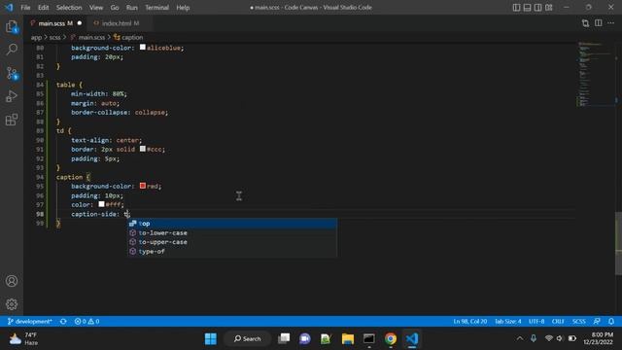Screen dimensions: 622x350
Task: Click the editor vertical scrollbar
Action: click(618, 243)
